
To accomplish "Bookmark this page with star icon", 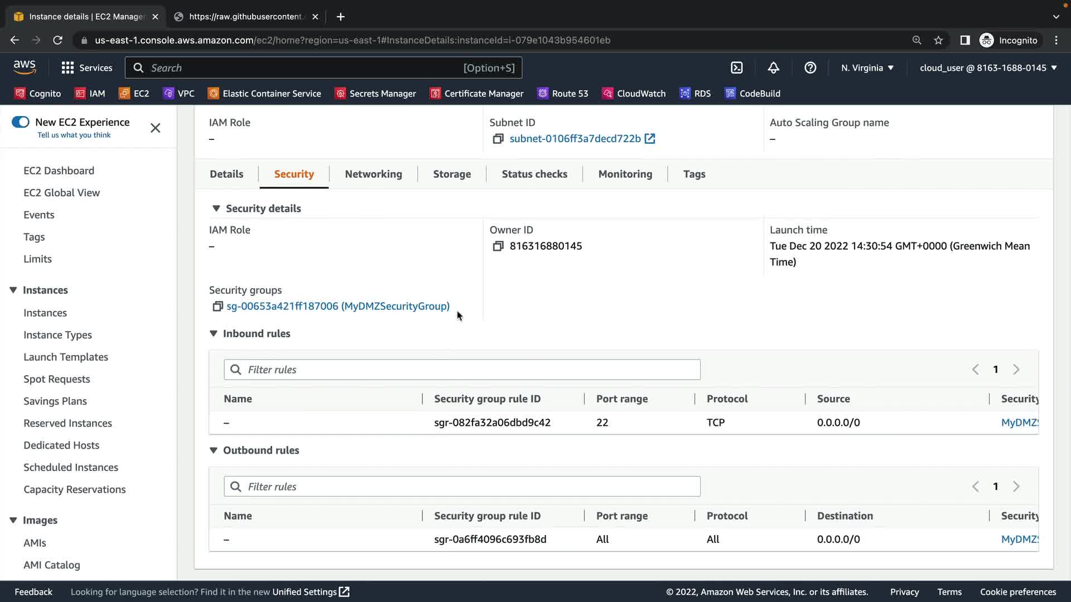I will tap(938, 40).
